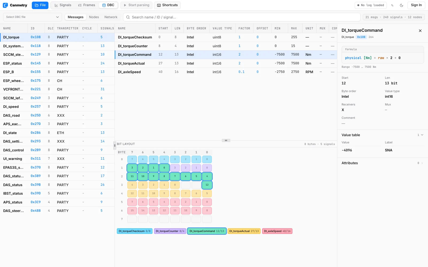Switch to the Signals tab
Image resolution: width=428 pixels, height=267 pixels.
click(63, 5)
